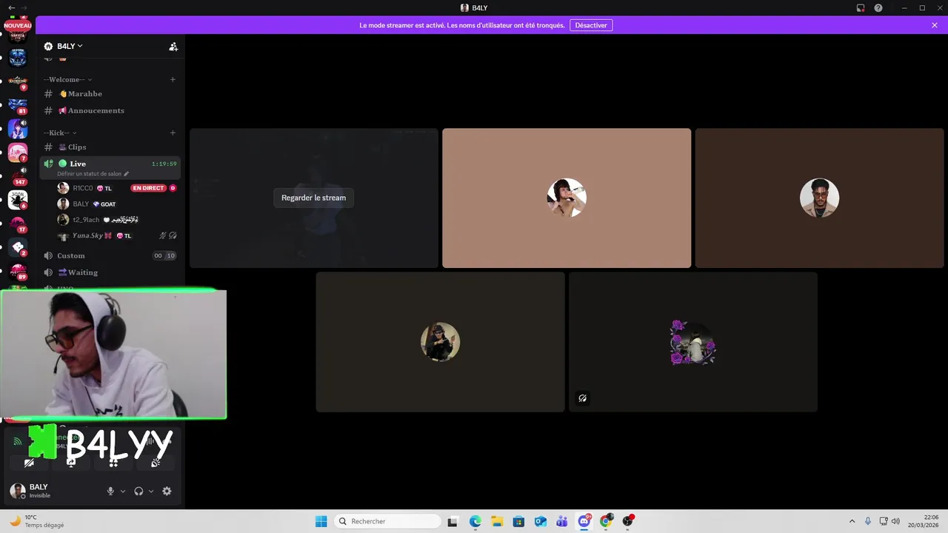Click the invite people icon beside B4LY
This screenshot has width=948, height=533.
pos(173,47)
